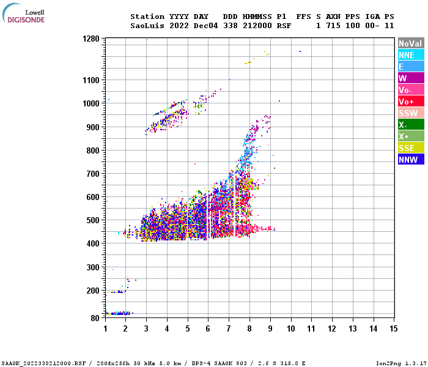Viewport: 428px width, 367px height.
Task: Click y-axis label 1000
Action: pos(91,103)
